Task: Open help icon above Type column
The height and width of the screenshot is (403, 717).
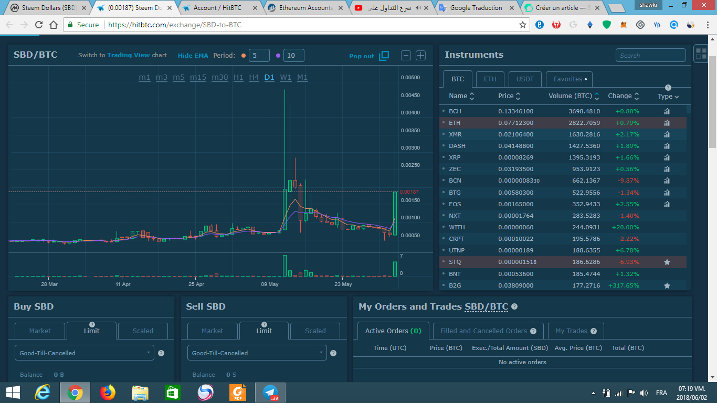Action: (x=668, y=88)
